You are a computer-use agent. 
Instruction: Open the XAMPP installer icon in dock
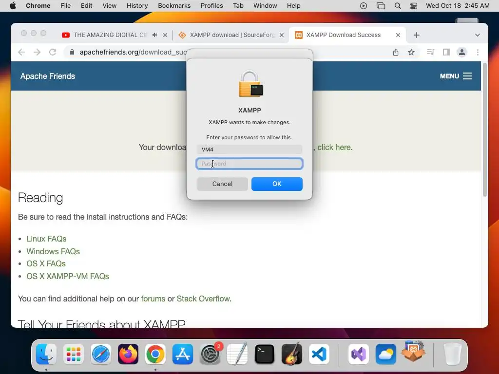point(413,352)
